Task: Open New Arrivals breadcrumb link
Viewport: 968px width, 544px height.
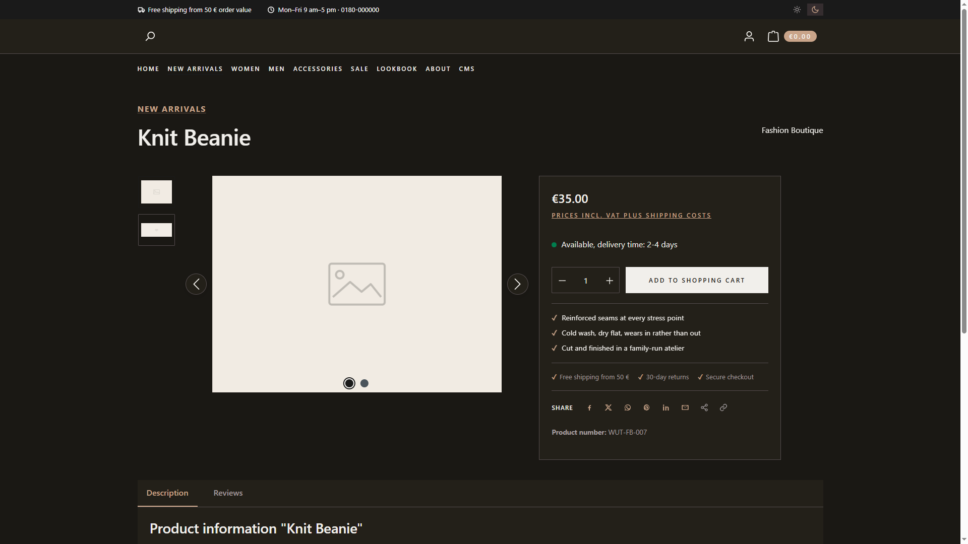Action: [x=171, y=109]
